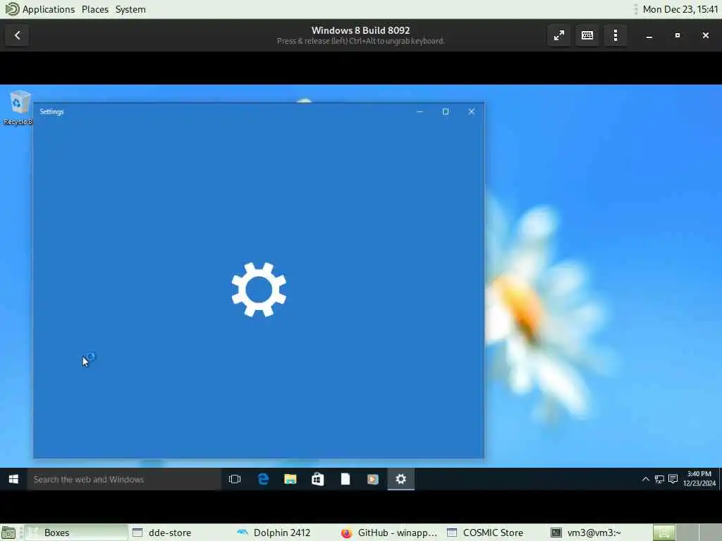
Task: Open the Applications menu
Action: coord(39,9)
